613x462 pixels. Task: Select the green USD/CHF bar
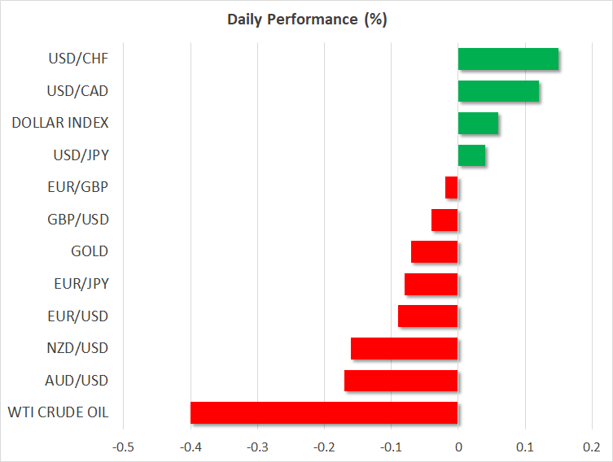pyautogui.click(x=508, y=59)
